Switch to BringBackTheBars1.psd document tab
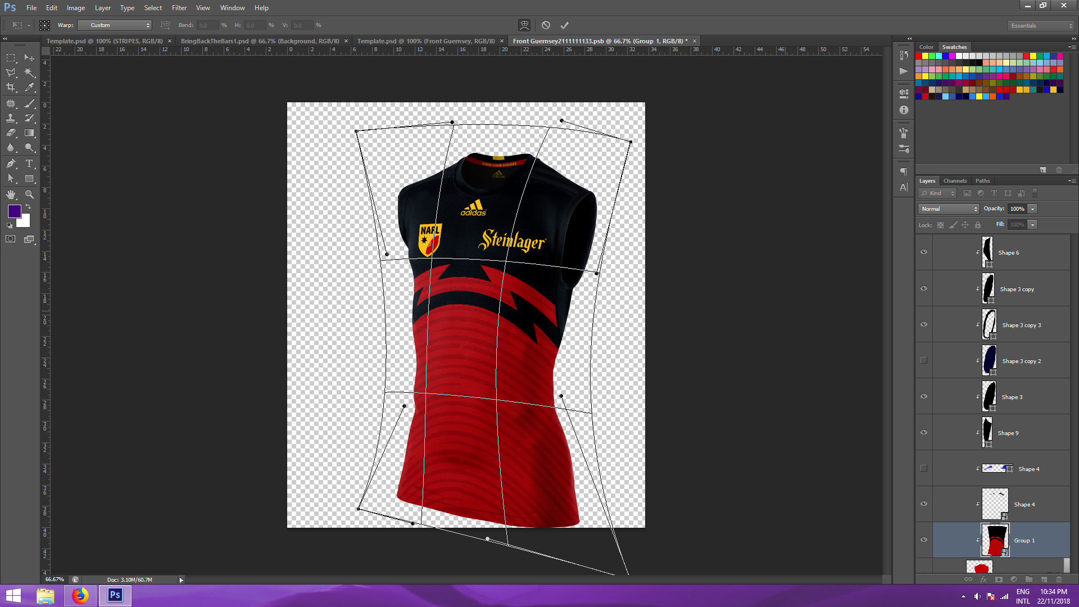The image size is (1079, 607). click(260, 41)
